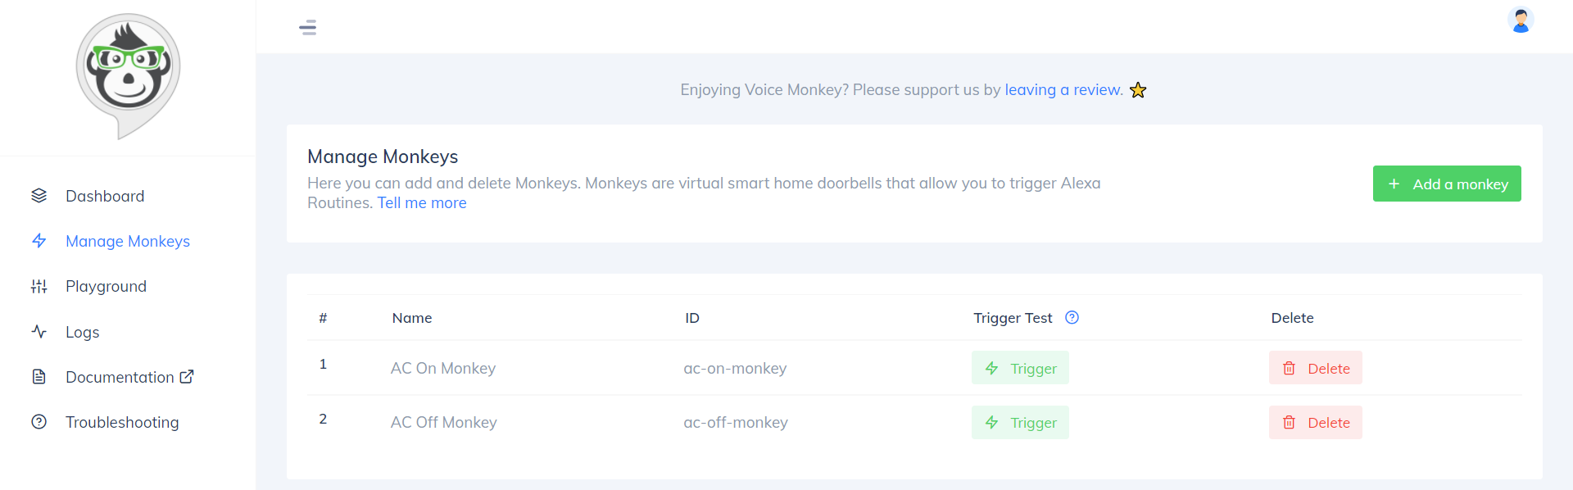The image size is (1573, 490).
Task: Toggle the sidebar hamburger menu icon
Action: tap(308, 27)
